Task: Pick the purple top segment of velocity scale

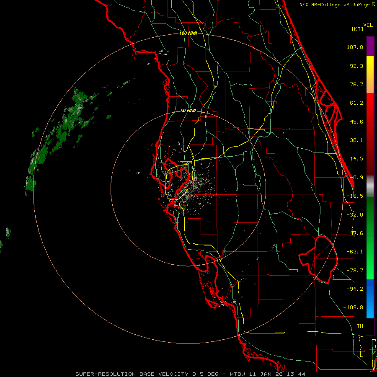Action: click(370, 46)
